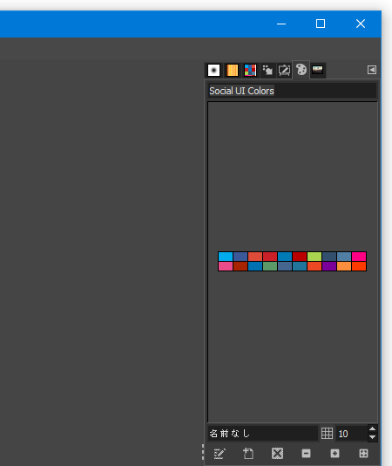Zoom in the palette view
The height and width of the screenshot is (466, 392).
pyautogui.click(x=335, y=454)
